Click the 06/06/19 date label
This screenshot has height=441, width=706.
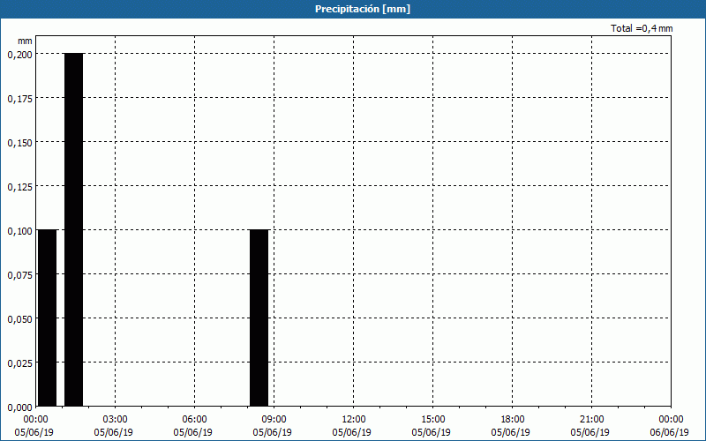coord(670,432)
